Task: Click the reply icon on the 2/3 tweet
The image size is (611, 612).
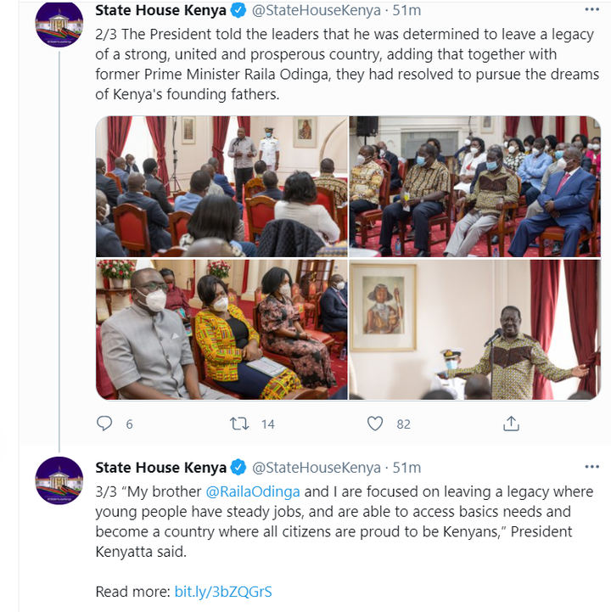Action: (104, 424)
